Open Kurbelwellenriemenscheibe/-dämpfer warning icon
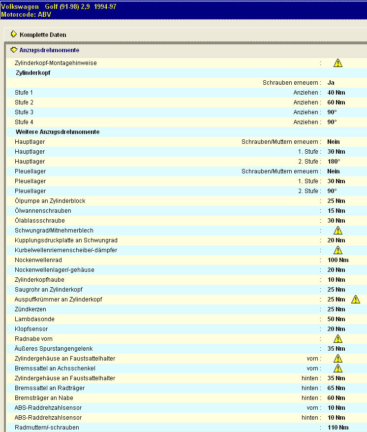367x432 pixels. [337, 250]
